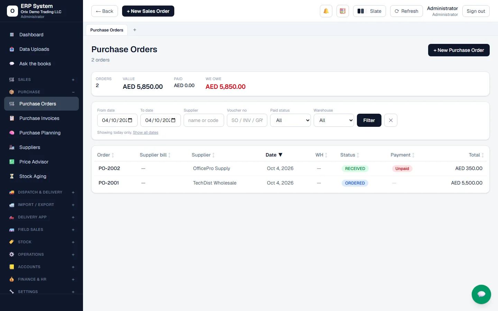The width and height of the screenshot is (498, 311).
Task: Expand the Stock sidebar section
Action: point(41,242)
